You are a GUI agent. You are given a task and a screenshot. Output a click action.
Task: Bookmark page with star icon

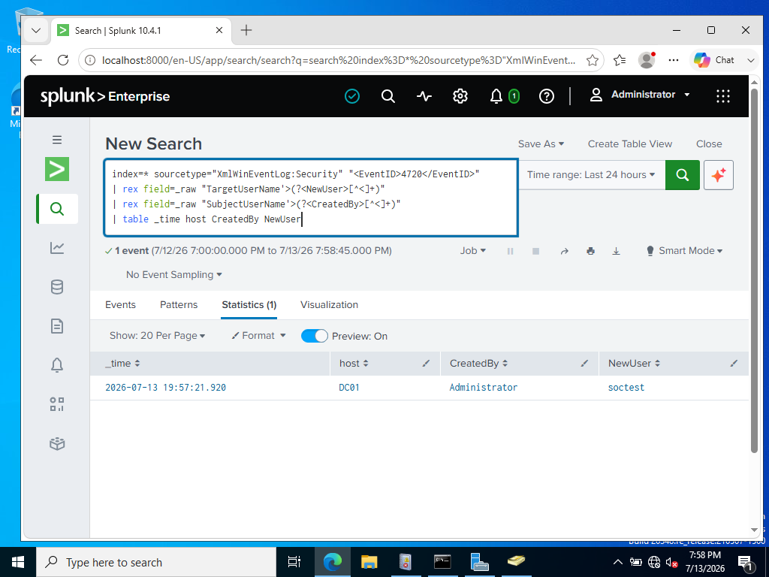(x=593, y=60)
